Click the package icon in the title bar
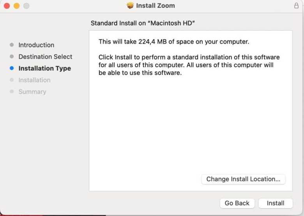The image size is (304, 216). click(130, 5)
